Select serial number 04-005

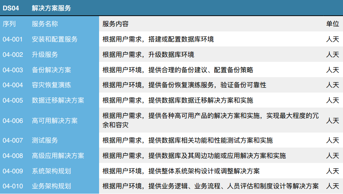point(13,100)
